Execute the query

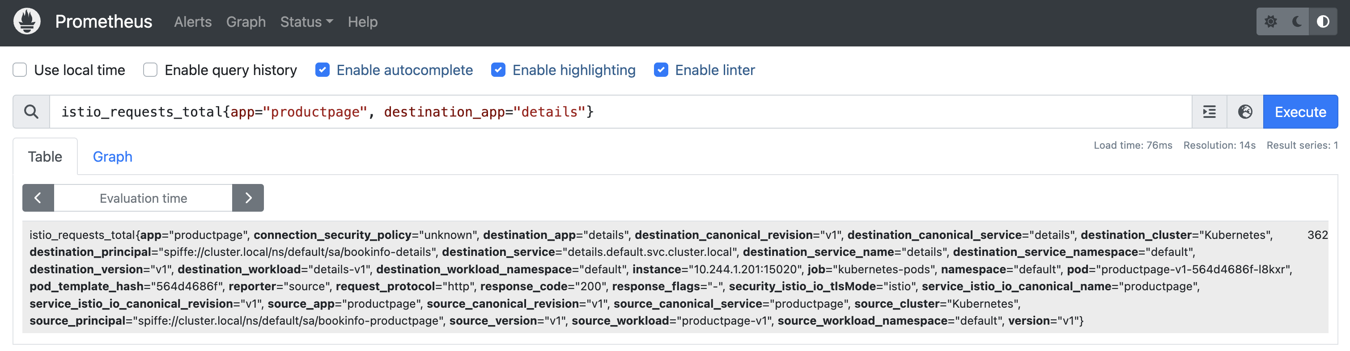coord(1300,112)
